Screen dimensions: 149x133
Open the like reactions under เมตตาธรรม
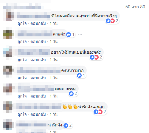(73, 94)
